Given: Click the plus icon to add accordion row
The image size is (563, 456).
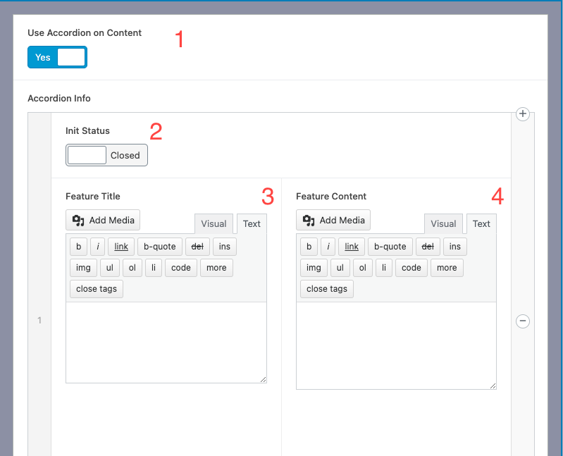Looking at the screenshot, I should tap(523, 113).
